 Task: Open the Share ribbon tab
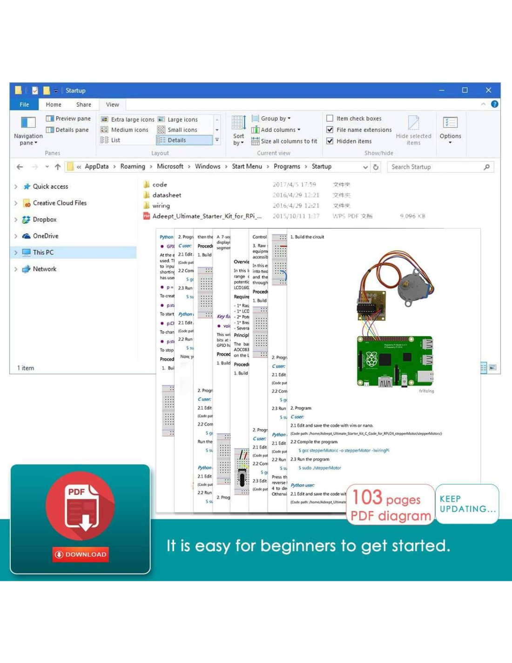pos(84,105)
